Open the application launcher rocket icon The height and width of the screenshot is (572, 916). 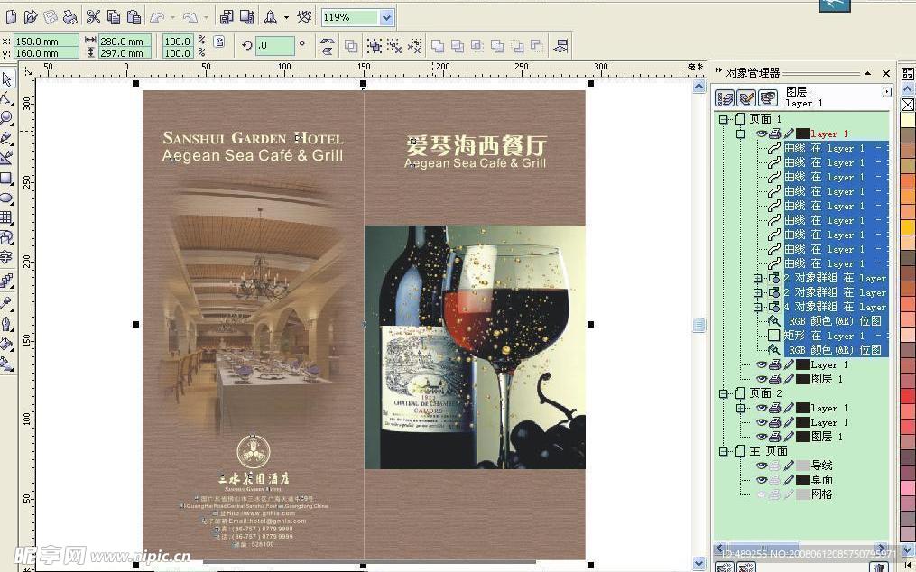coord(271,17)
